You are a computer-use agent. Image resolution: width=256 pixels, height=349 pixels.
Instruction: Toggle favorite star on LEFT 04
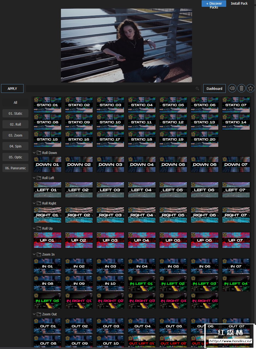130,185
